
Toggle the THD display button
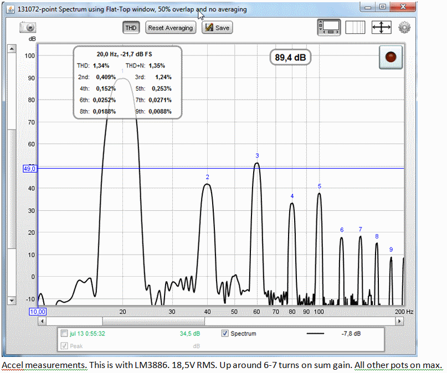click(131, 28)
